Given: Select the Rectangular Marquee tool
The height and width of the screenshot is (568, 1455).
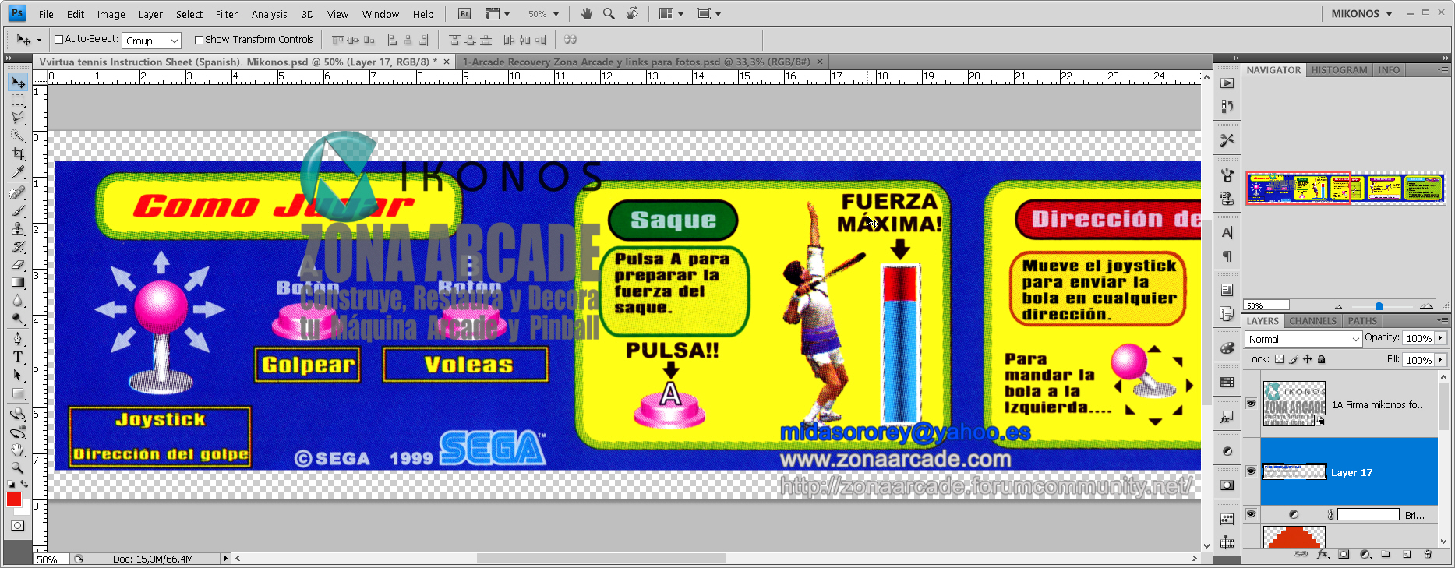Looking at the screenshot, I should (18, 101).
